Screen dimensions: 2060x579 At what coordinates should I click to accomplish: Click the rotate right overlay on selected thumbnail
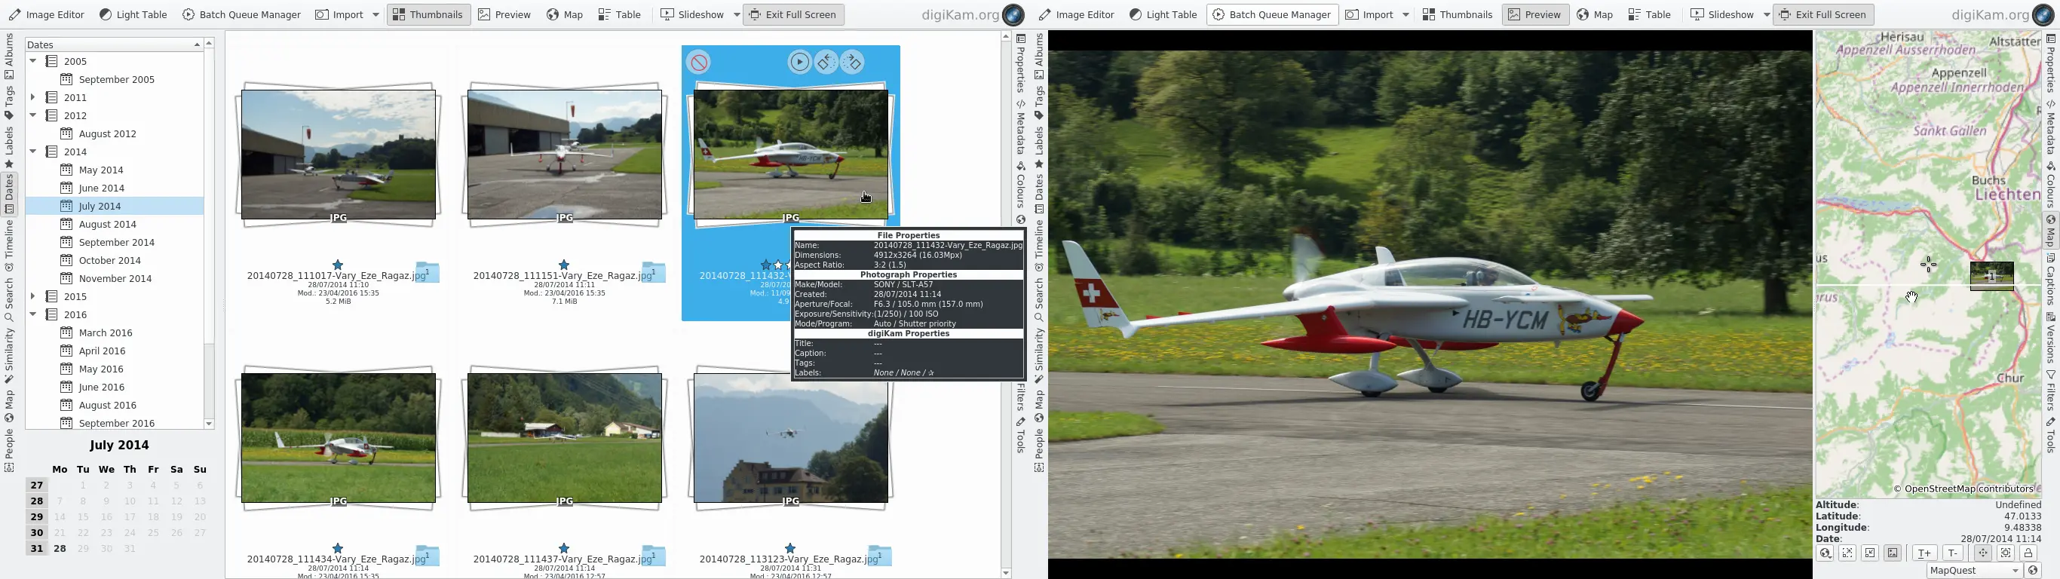pyautogui.click(x=853, y=63)
